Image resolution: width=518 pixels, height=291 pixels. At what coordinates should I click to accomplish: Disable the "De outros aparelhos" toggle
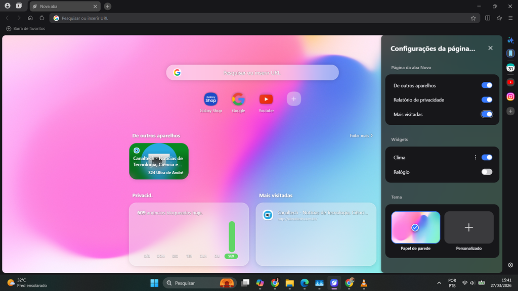click(x=487, y=85)
